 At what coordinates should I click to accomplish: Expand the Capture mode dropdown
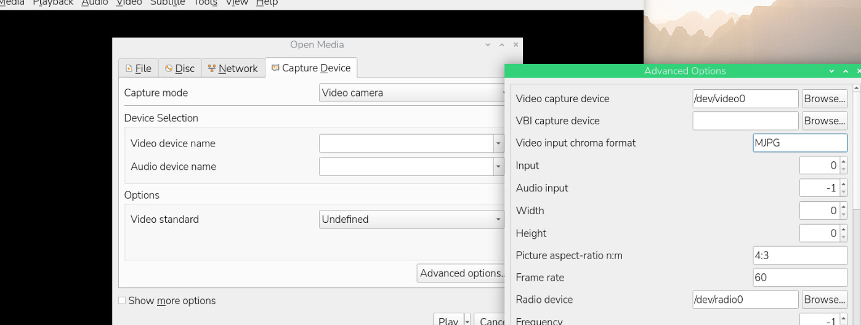(411, 93)
